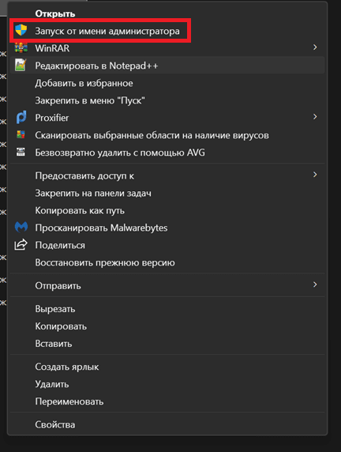Image resolution: width=341 pixels, height=452 pixels.
Task: Select Восстановить прежнюю версию
Action: click(167, 262)
